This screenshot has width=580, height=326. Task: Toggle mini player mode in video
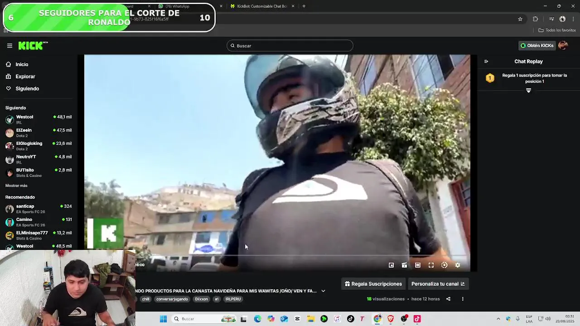391,265
